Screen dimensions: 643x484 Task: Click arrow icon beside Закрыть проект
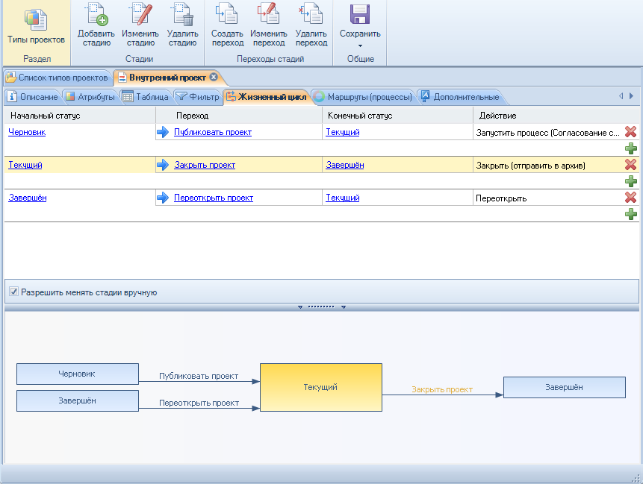tap(163, 165)
